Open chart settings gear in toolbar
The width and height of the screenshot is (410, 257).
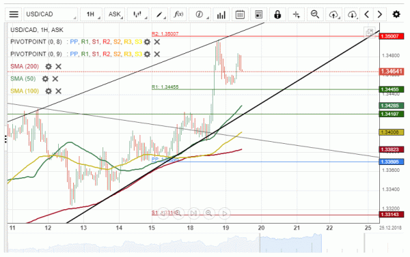pos(396,14)
